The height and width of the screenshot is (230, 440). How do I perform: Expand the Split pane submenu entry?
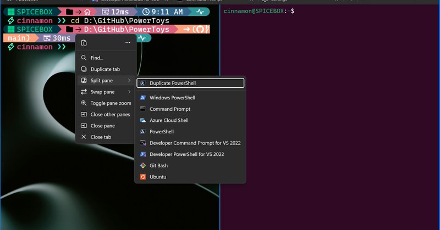pos(106,80)
